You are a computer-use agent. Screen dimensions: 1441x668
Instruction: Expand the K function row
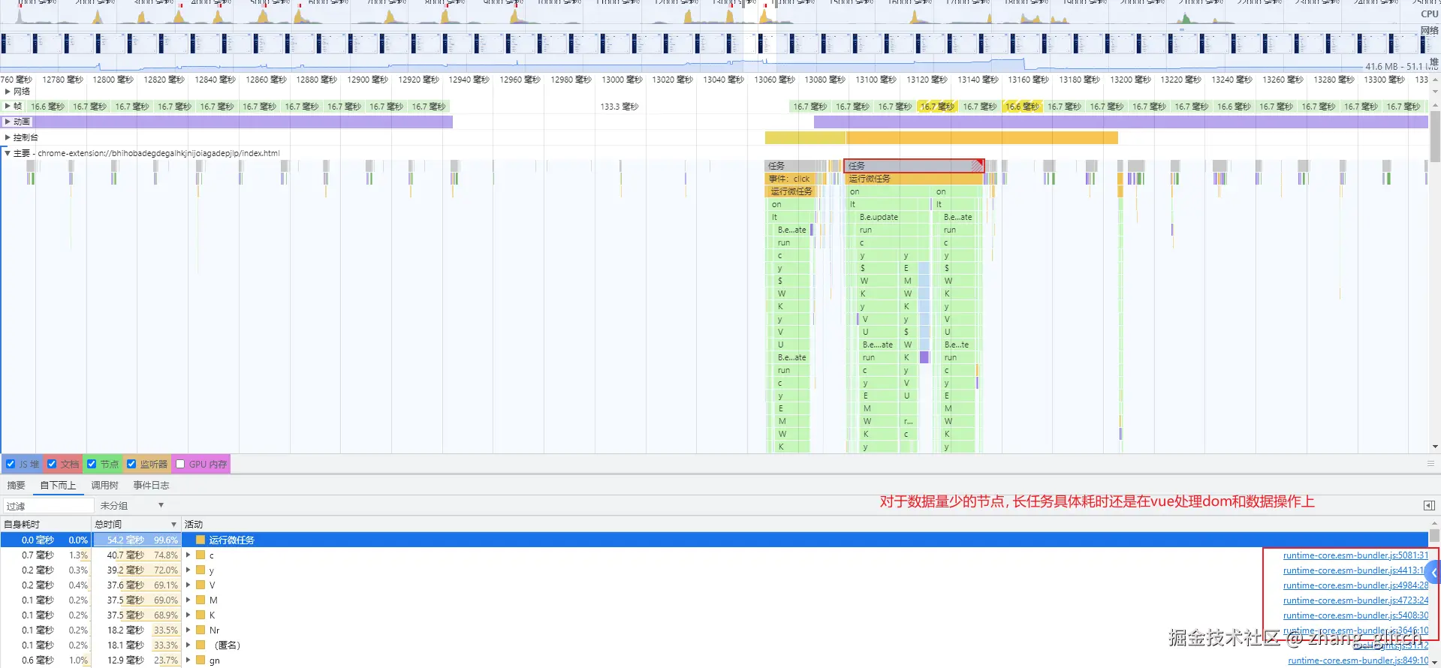pyautogui.click(x=188, y=615)
